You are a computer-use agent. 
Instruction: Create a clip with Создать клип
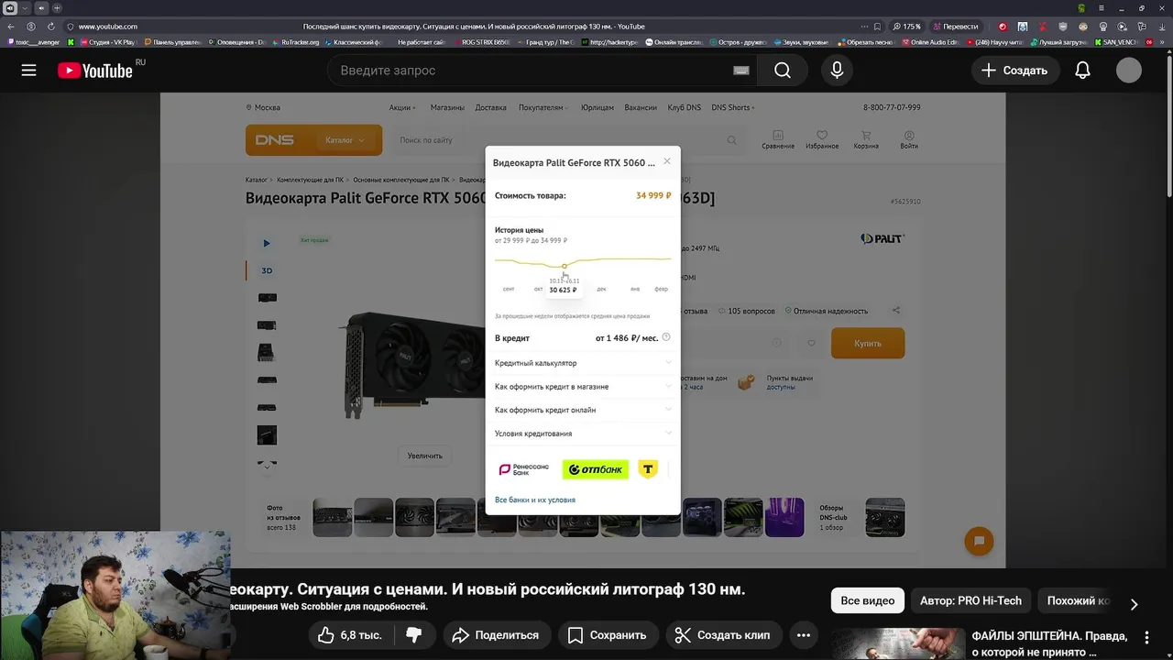point(722,634)
